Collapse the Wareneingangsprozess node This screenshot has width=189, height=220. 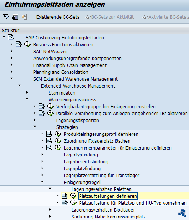(x=27, y=99)
